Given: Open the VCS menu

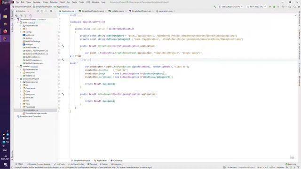Looking at the screenshot, I should [88, 2].
